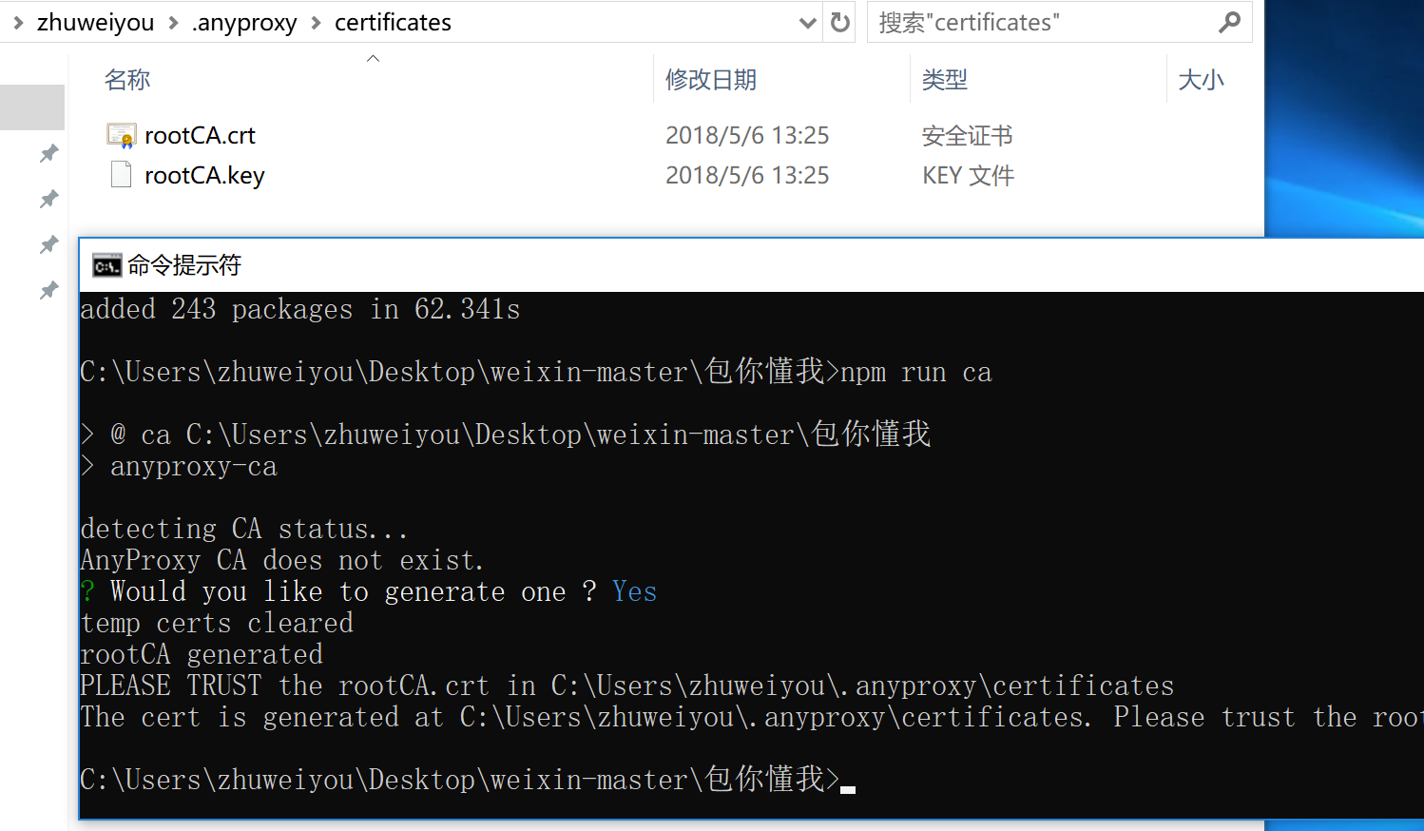
Task: Click the KEY 文件 type cell
Action: 969,176
